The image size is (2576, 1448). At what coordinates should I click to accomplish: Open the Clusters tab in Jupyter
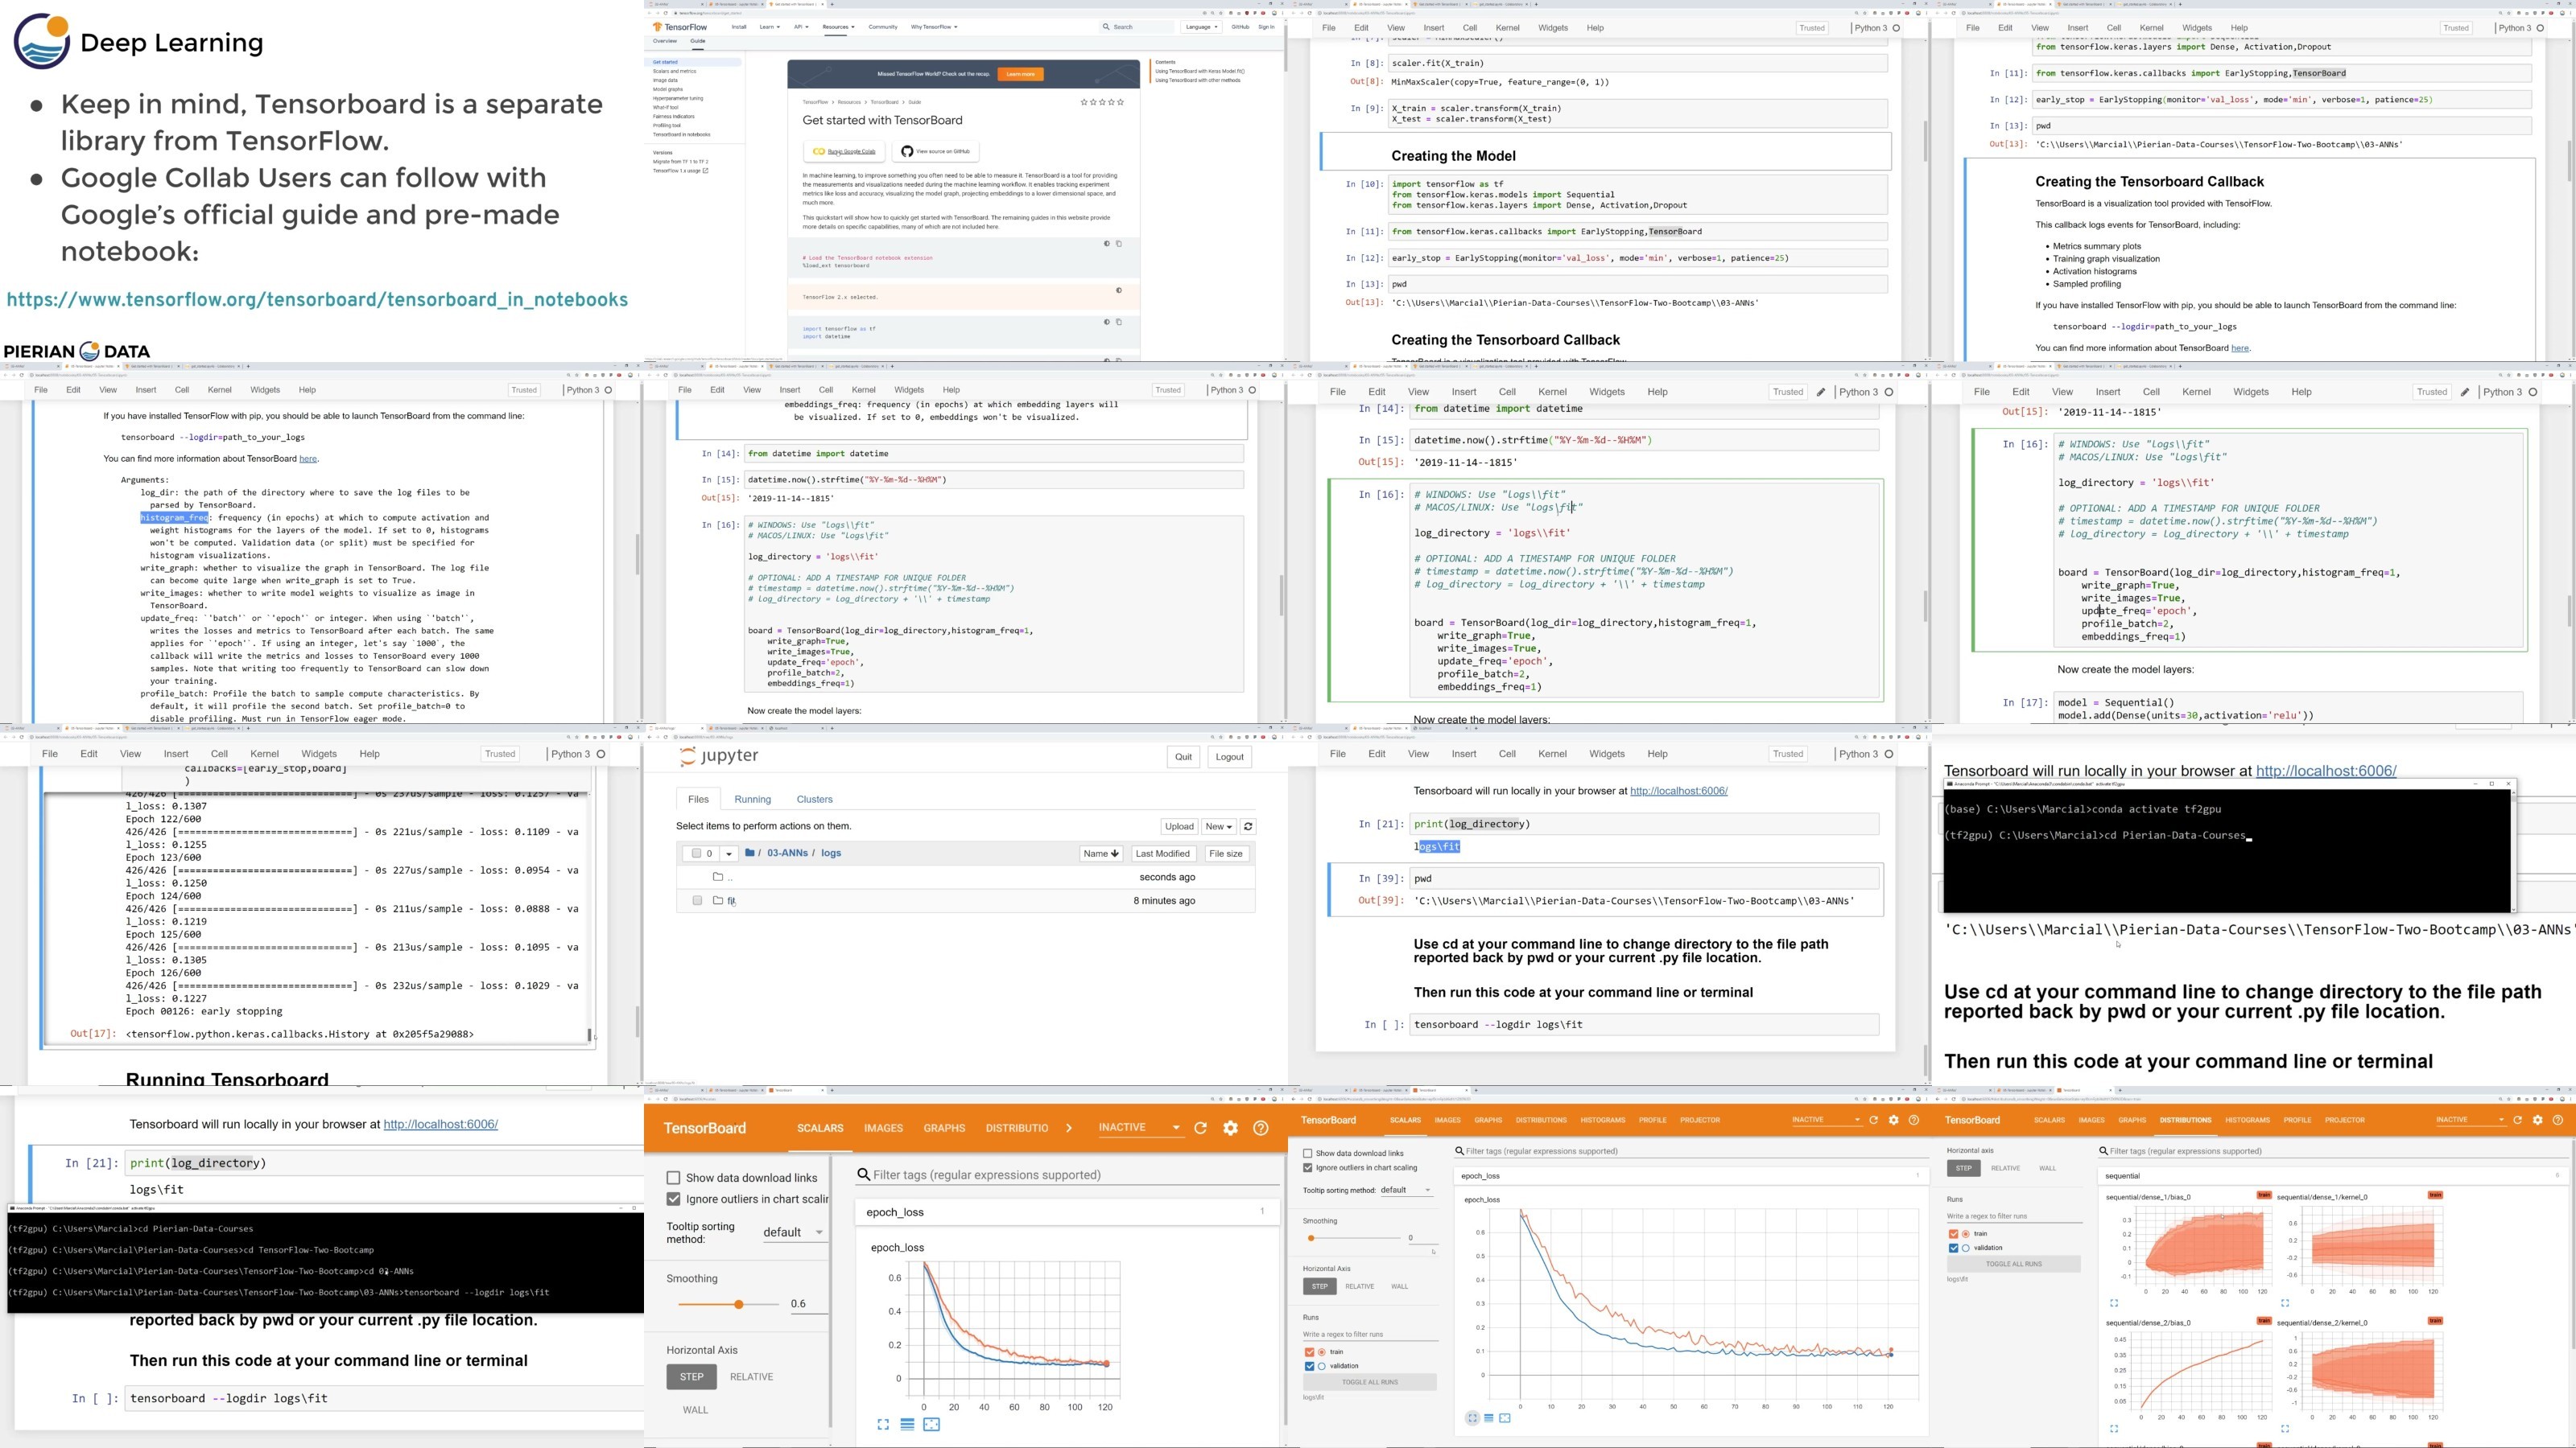[x=814, y=800]
